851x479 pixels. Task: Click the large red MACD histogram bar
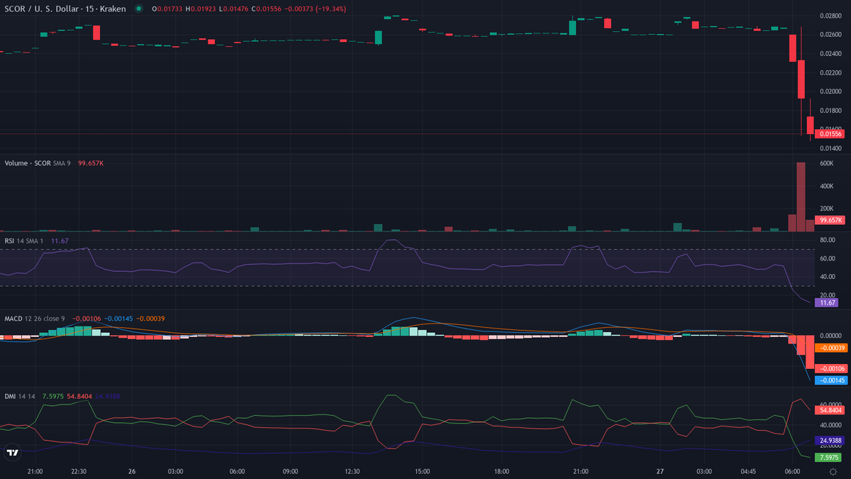pos(810,352)
